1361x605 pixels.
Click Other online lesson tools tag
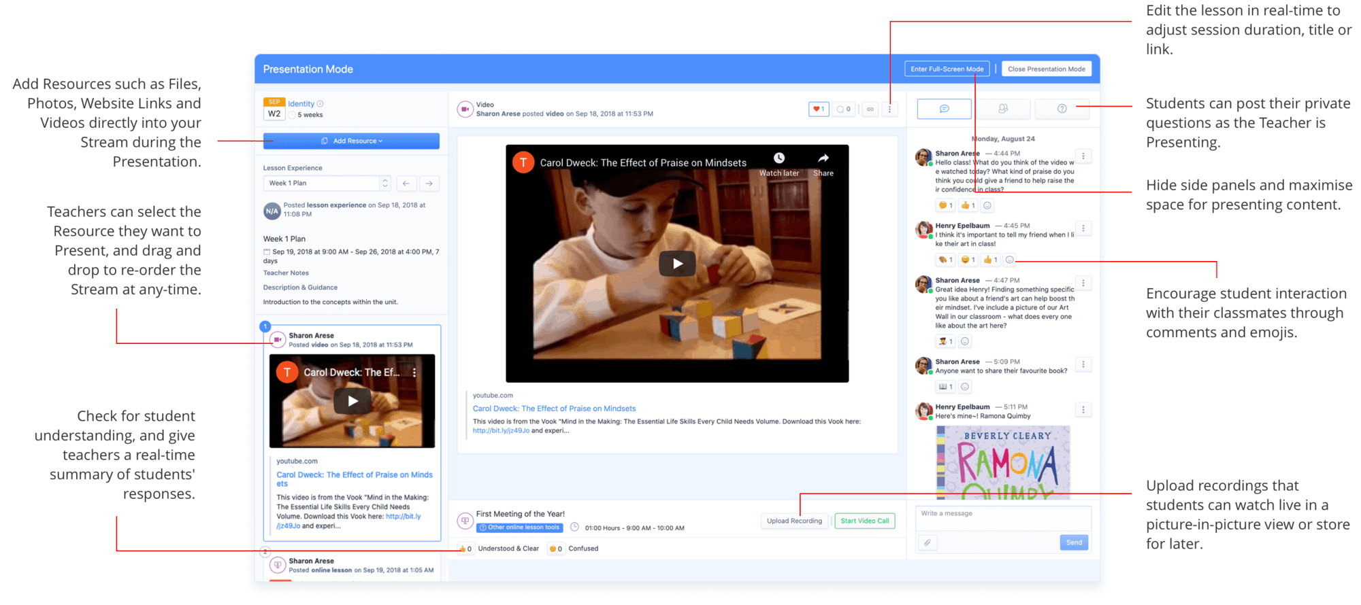[x=519, y=528]
